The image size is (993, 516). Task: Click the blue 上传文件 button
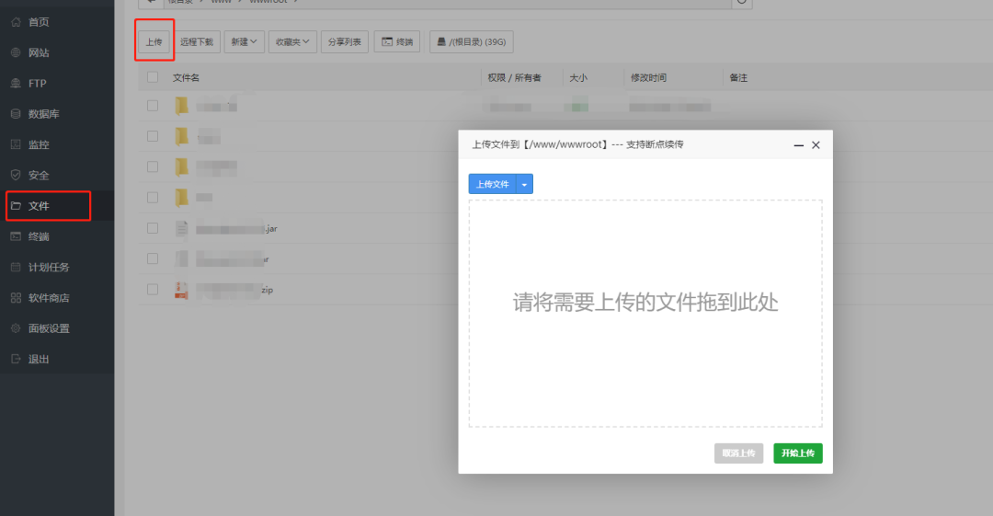tap(493, 185)
